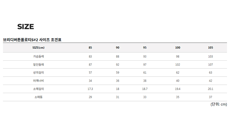Click the 밑단둘레 row label

pyautogui.click(x=39, y=64)
